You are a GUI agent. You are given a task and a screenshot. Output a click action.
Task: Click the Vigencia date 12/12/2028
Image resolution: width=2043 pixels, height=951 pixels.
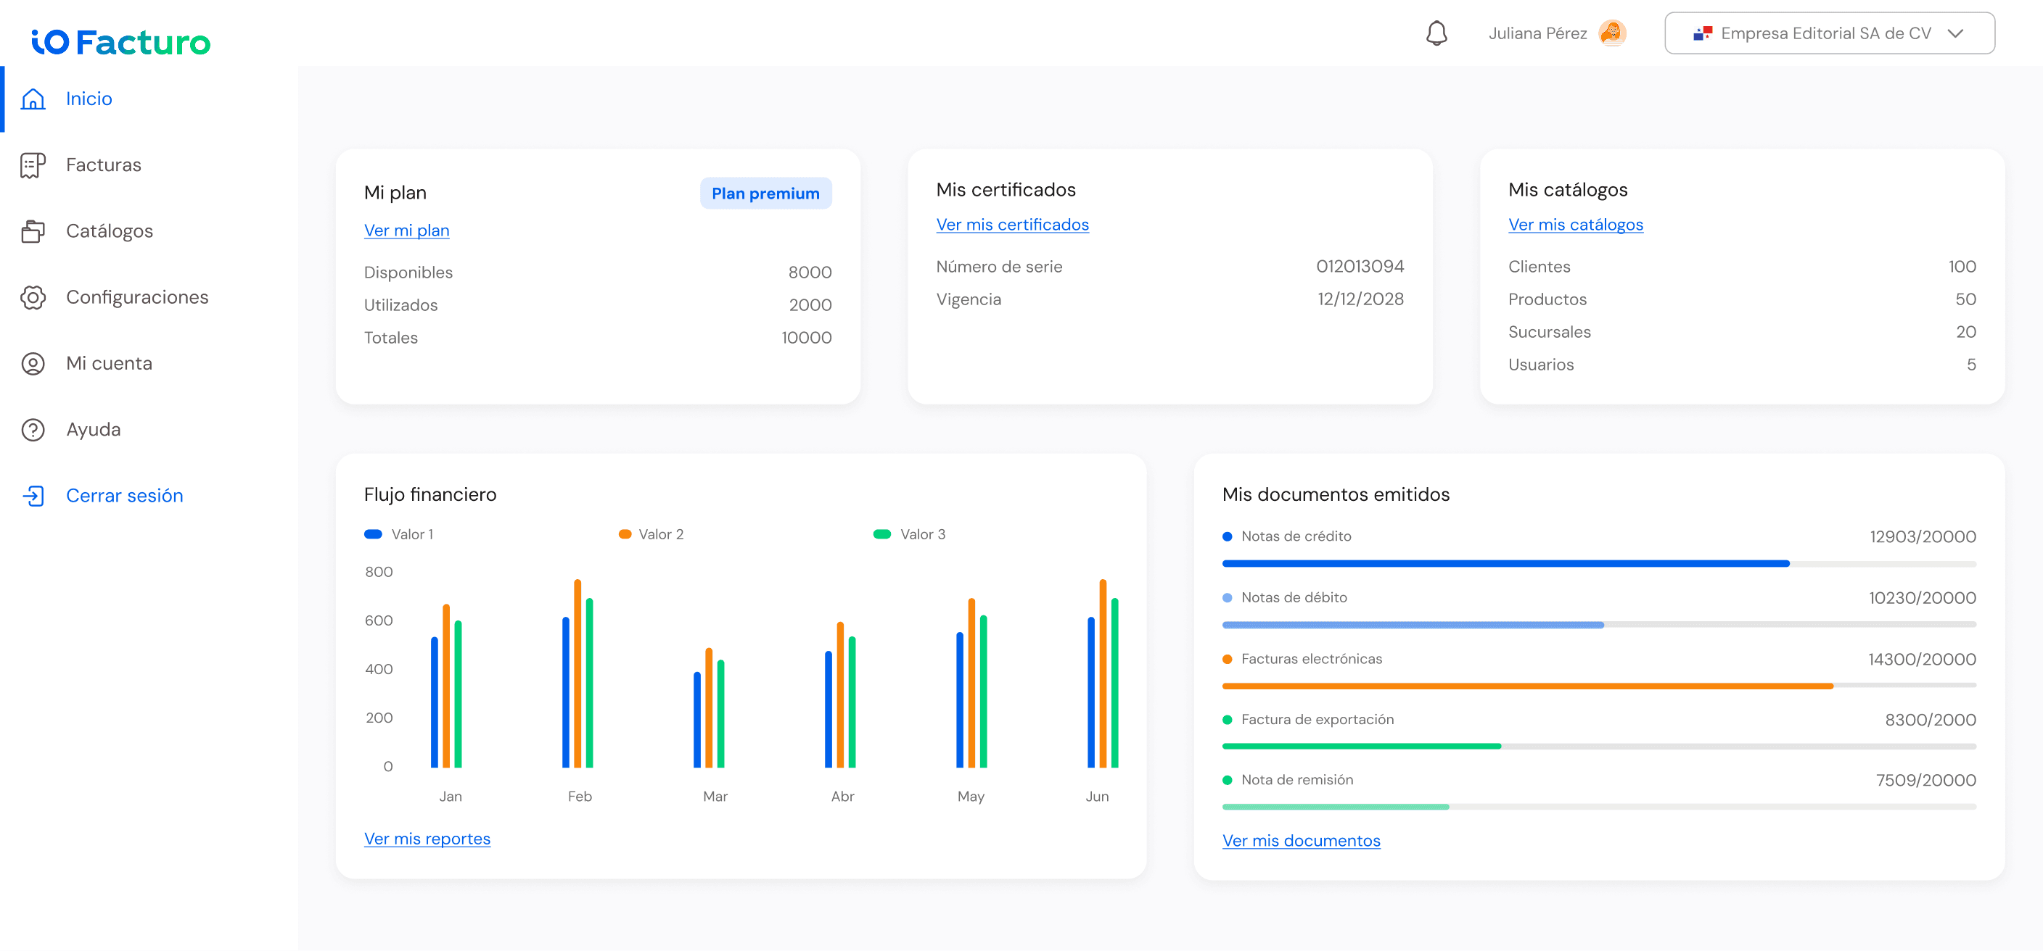tap(1360, 299)
